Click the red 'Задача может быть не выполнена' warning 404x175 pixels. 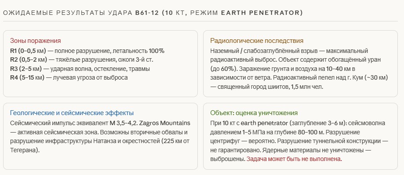(x=294, y=159)
